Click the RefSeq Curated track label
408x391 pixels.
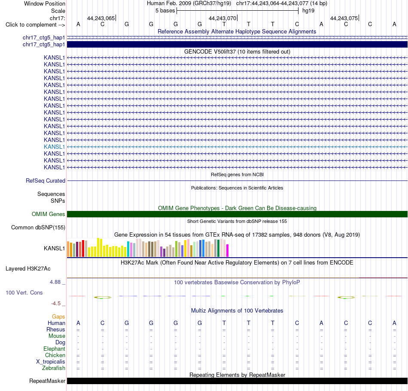45,180
